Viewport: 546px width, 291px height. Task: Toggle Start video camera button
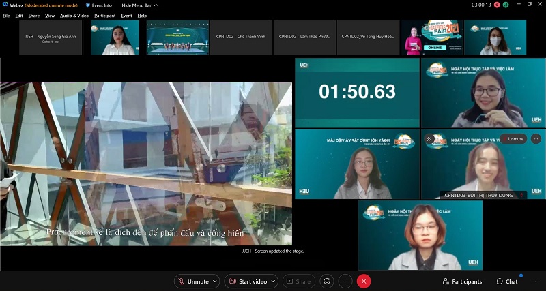click(x=247, y=281)
